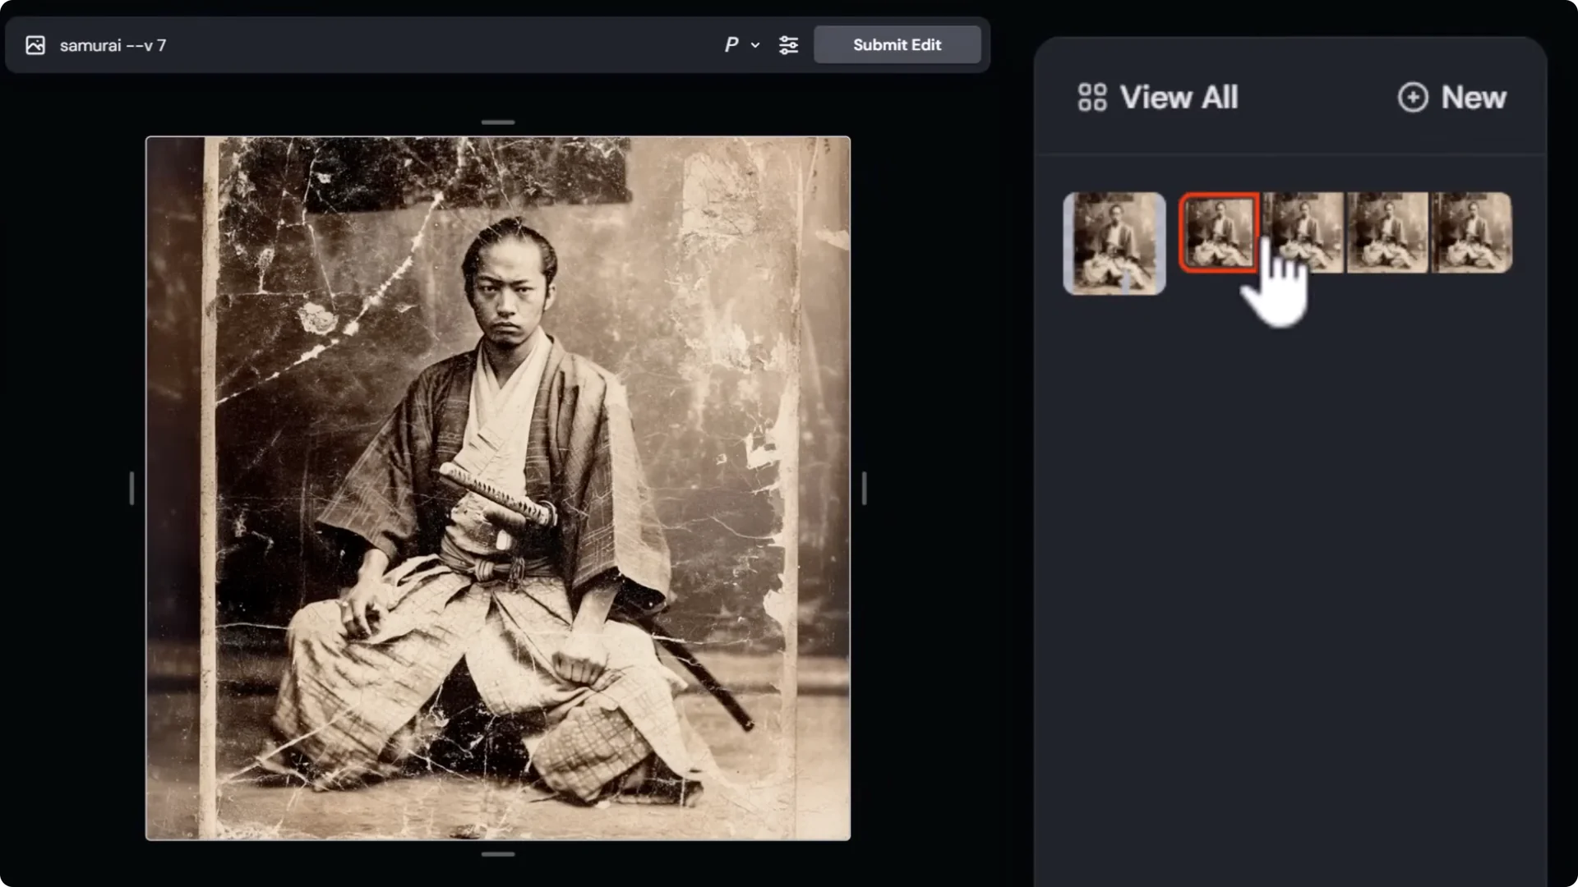Viewport: 1578px width, 887px height.
Task: Open the P profile dropdown chevron
Action: [754, 45]
